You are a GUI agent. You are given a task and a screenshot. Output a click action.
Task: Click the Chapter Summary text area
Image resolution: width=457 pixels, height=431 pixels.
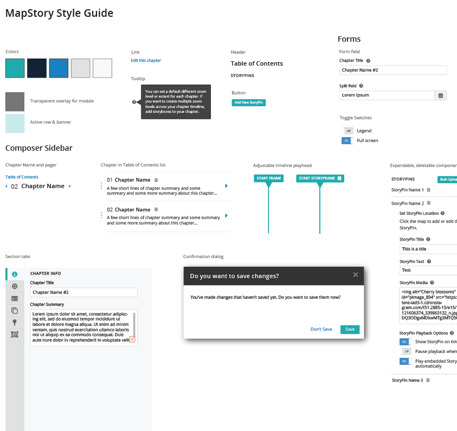(83, 327)
